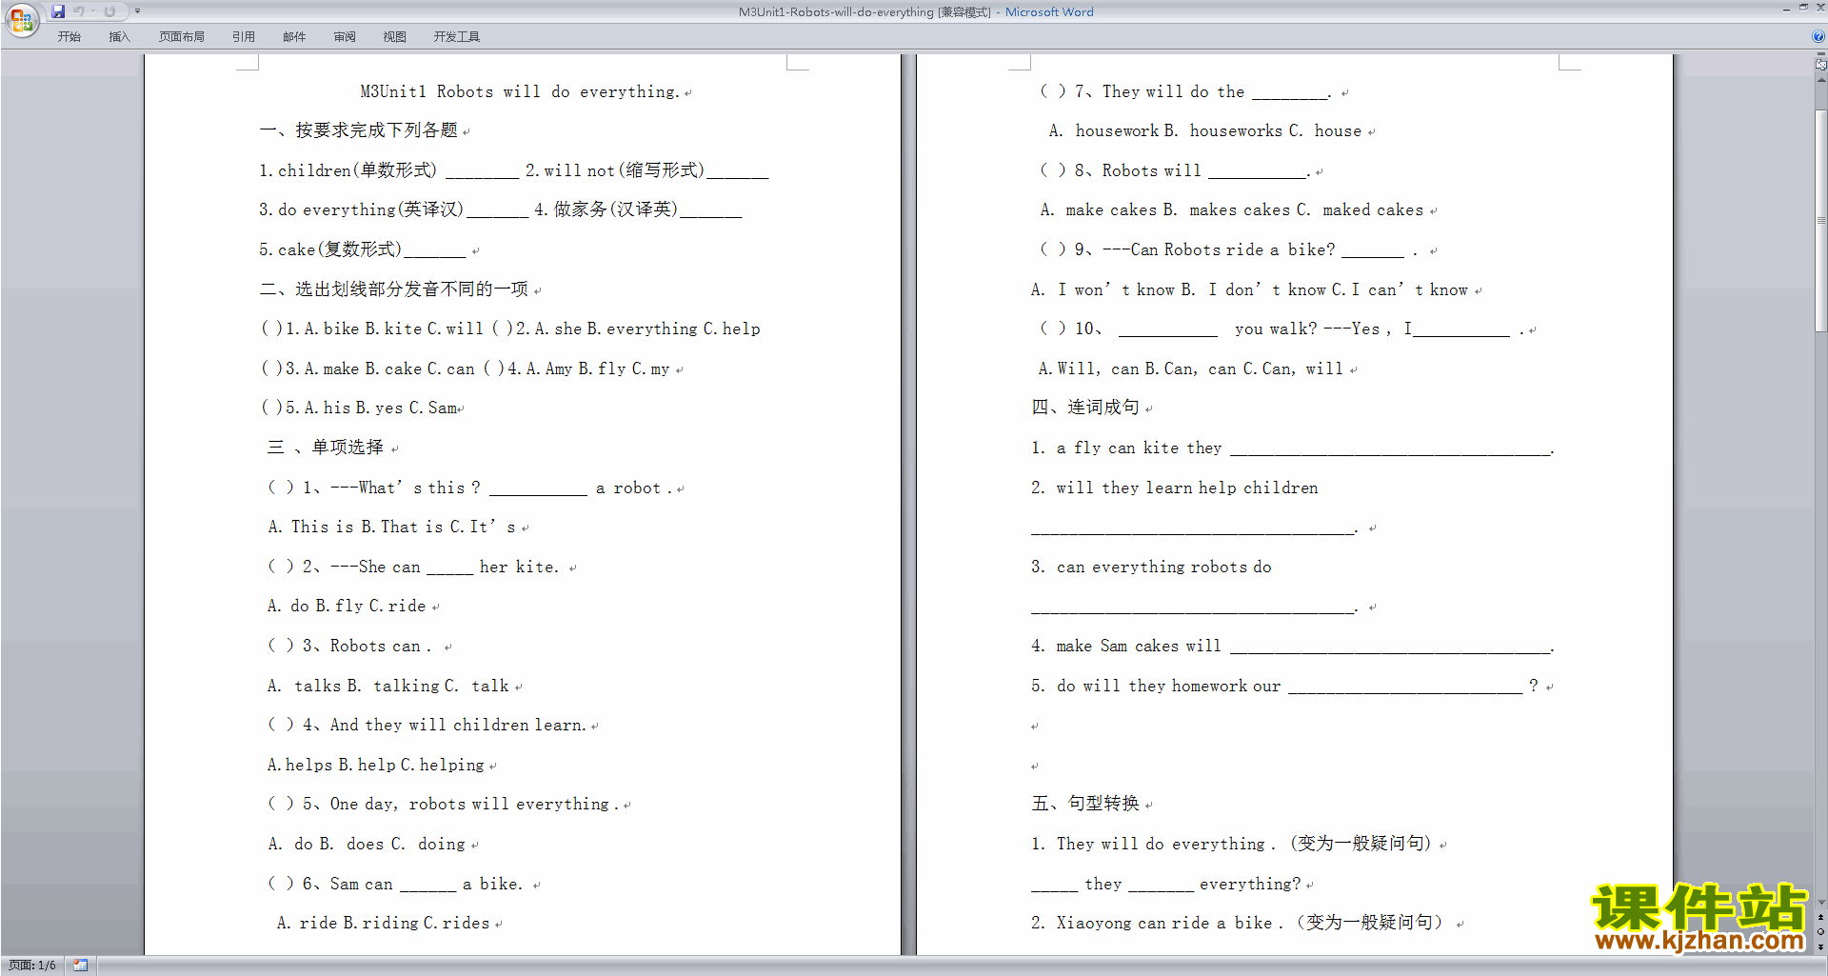Click the line 'A. This is B. That is C. It's'

coord(391,527)
